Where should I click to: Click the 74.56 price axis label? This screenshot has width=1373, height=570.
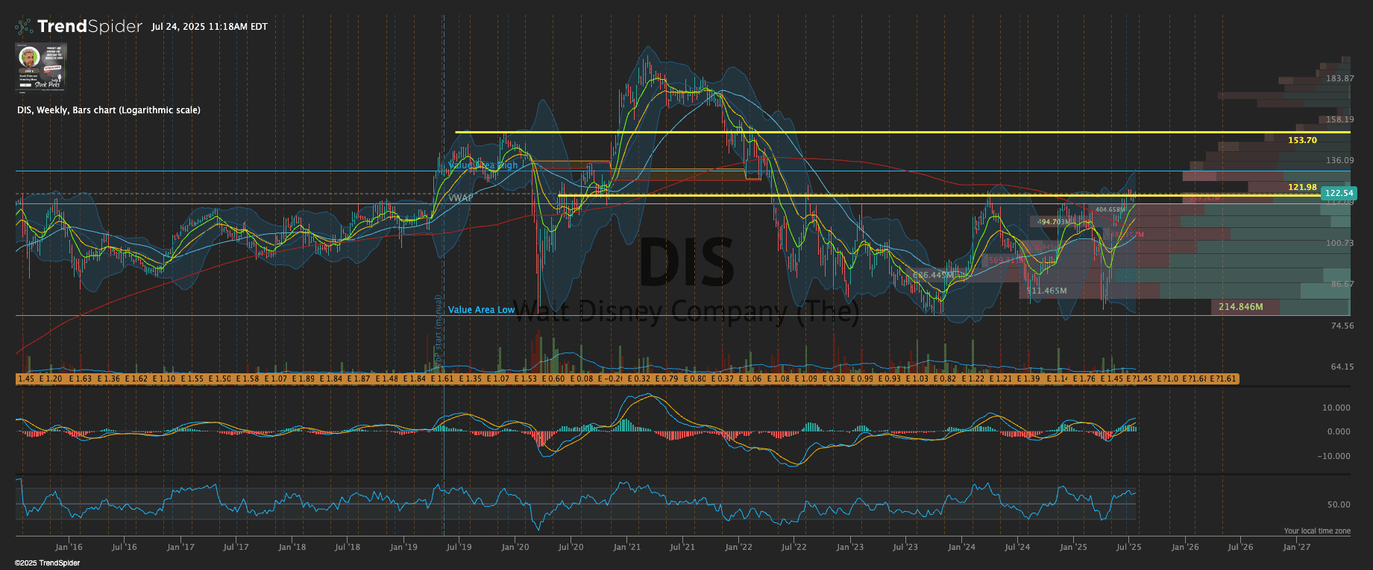1342,326
